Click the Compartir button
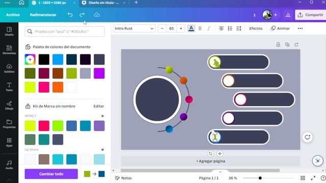326x183 pixels. click(311, 15)
